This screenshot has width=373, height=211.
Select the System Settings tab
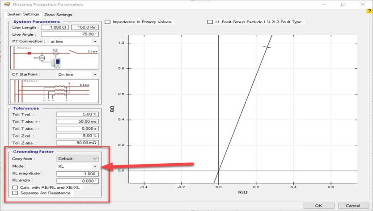[x=23, y=15]
